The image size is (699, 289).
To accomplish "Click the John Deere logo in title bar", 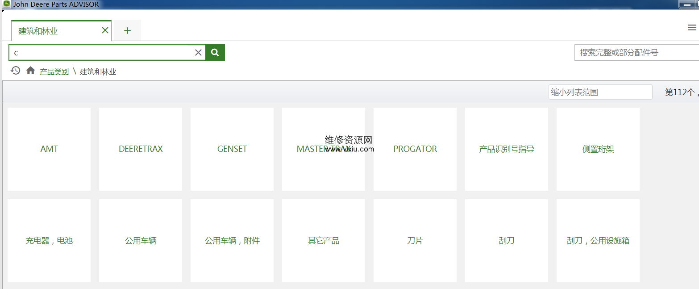I will [x=6, y=4].
